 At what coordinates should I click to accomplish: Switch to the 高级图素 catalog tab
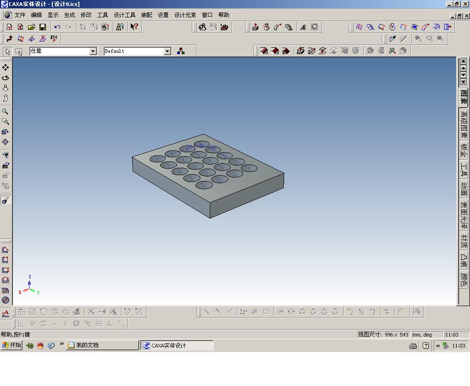[464, 124]
